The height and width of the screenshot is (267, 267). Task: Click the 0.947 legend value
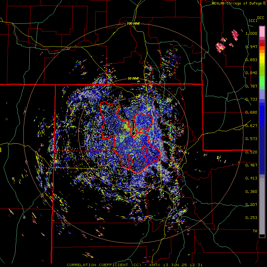pyautogui.click(x=251, y=47)
